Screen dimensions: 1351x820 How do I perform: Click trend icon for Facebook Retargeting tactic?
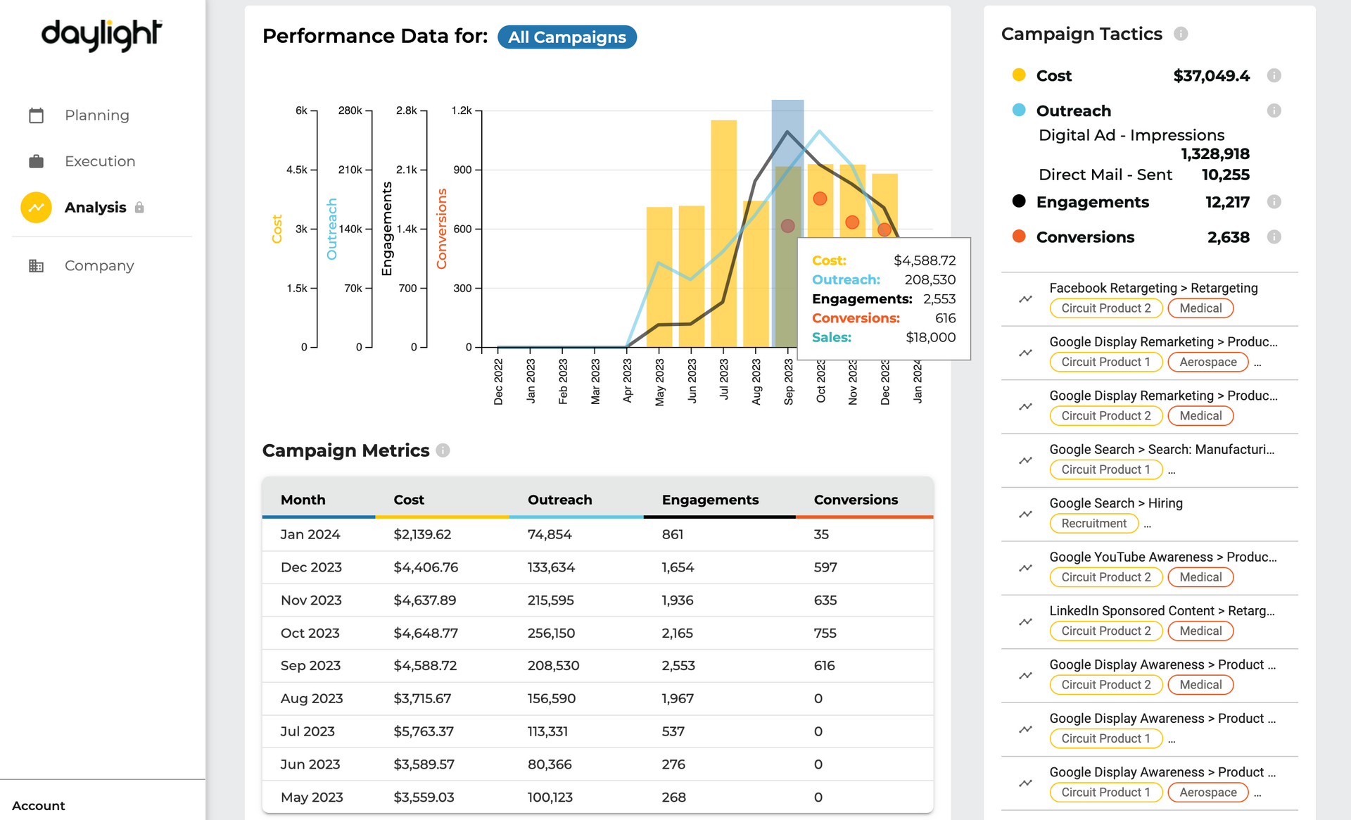point(1026,298)
